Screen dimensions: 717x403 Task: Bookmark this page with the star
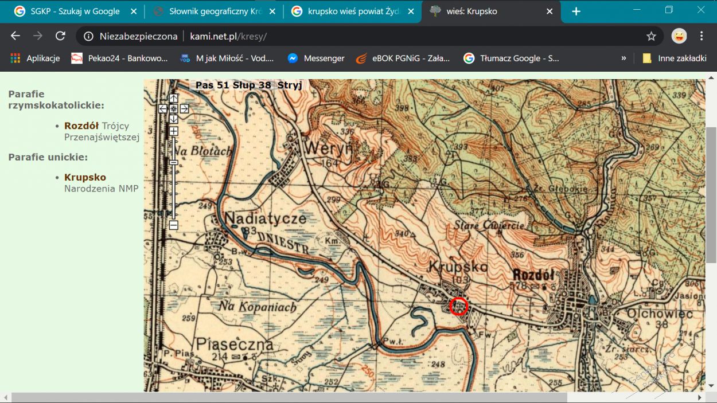coord(651,36)
